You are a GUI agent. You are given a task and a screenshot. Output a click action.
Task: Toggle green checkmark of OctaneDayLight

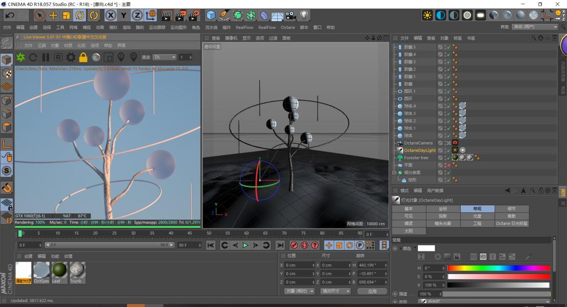(x=449, y=150)
